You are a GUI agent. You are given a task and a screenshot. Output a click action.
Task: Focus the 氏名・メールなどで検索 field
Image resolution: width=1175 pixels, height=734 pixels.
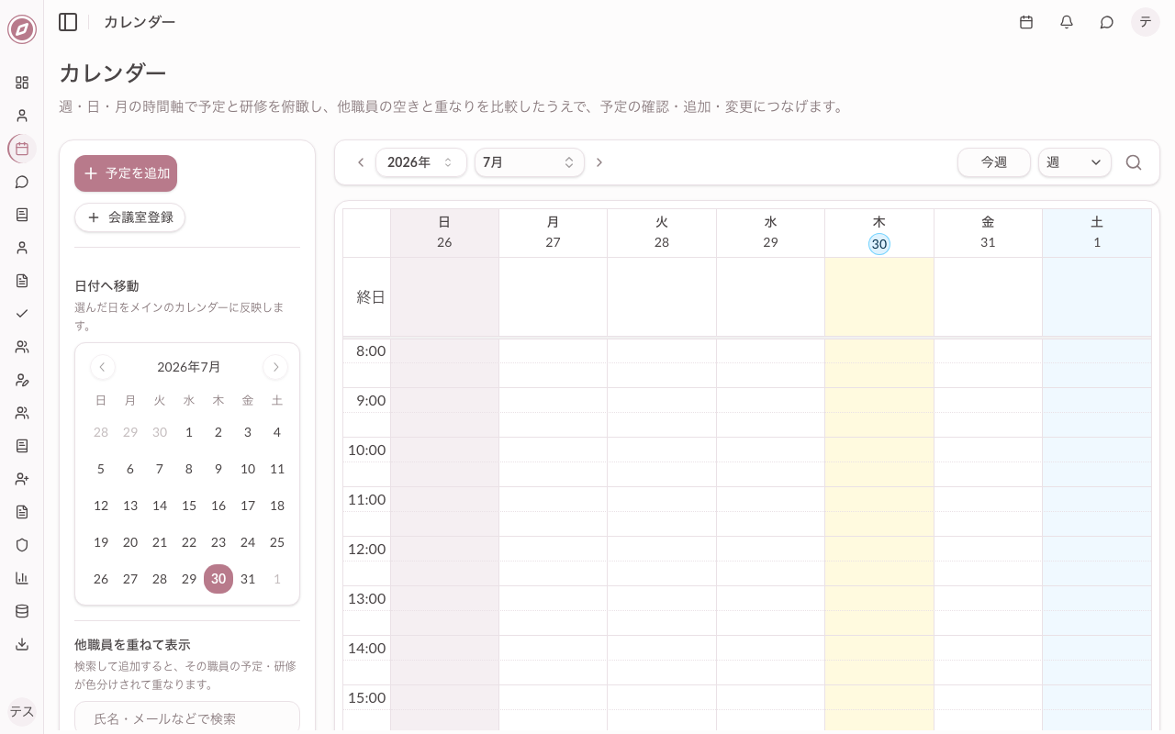tap(187, 718)
